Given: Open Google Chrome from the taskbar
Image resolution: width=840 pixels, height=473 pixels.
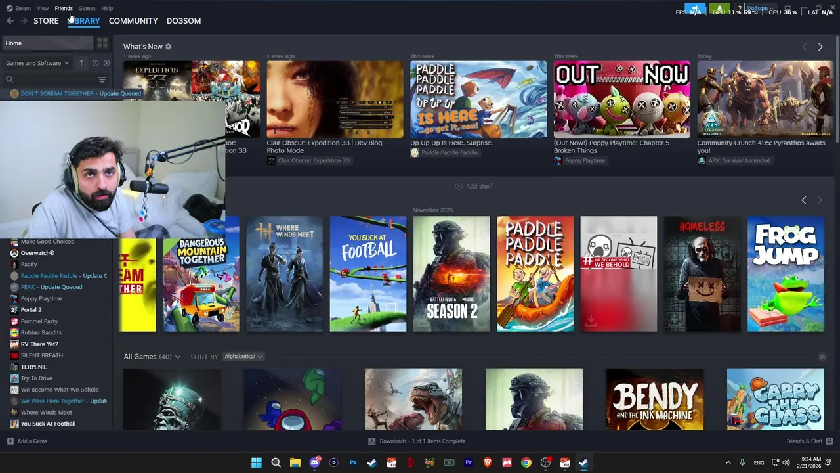Looking at the screenshot, I should (x=526, y=462).
